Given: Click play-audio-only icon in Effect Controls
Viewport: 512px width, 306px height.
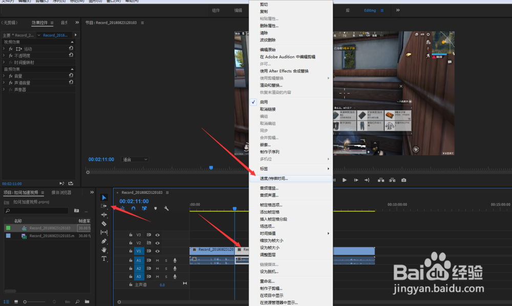Looking at the screenshot, I should (x=62, y=183).
